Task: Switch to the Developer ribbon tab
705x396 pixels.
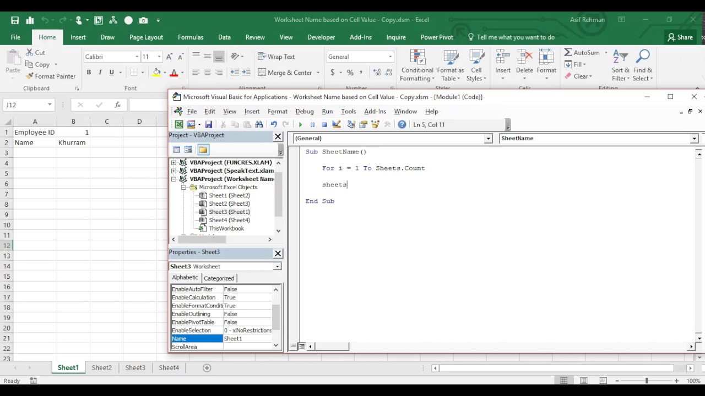Action: [321, 37]
